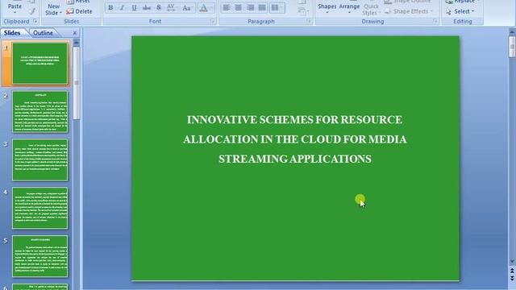The width and height of the screenshot is (516, 290).
Task: Select slide 6 thumbnail
Action: [40, 287]
